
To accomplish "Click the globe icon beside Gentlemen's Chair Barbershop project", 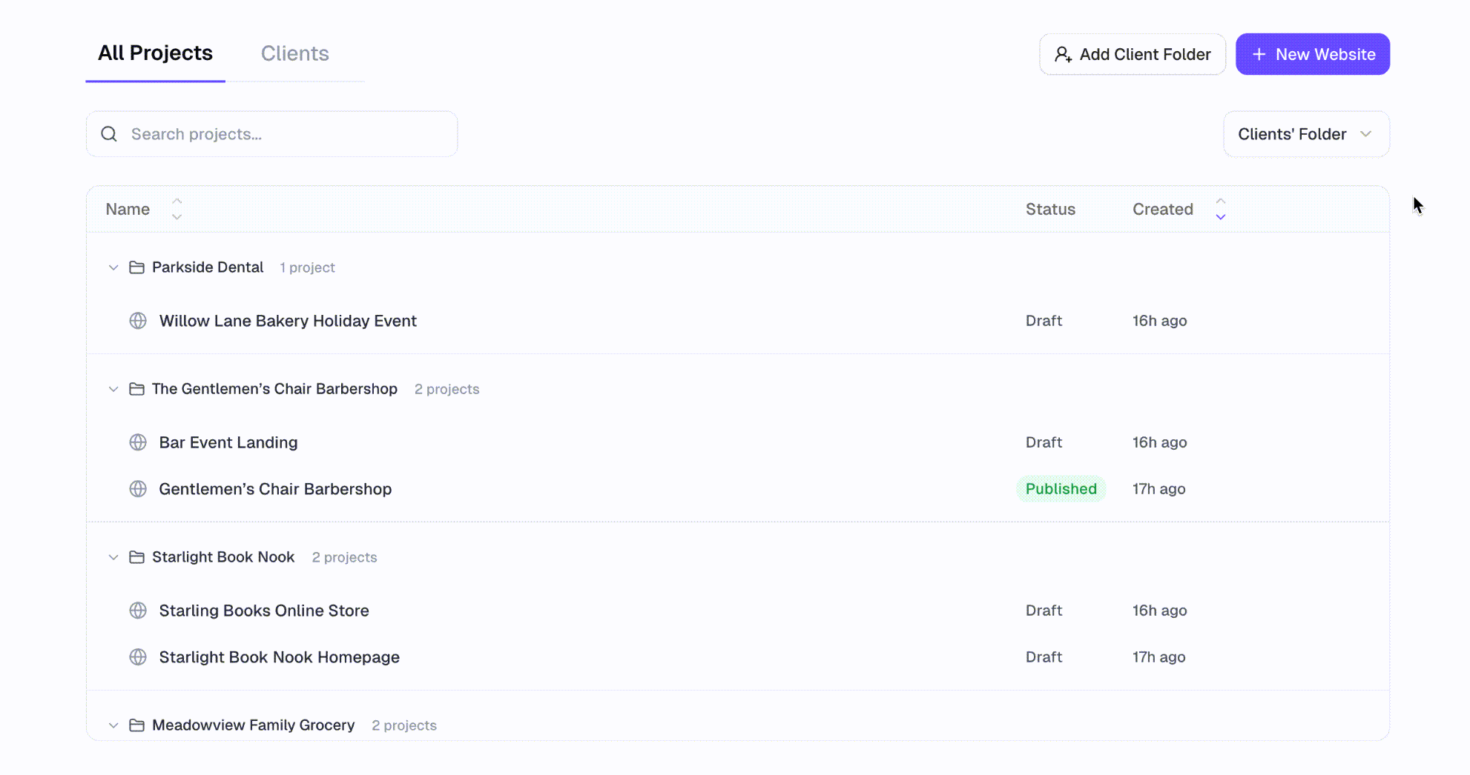I will (x=138, y=489).
